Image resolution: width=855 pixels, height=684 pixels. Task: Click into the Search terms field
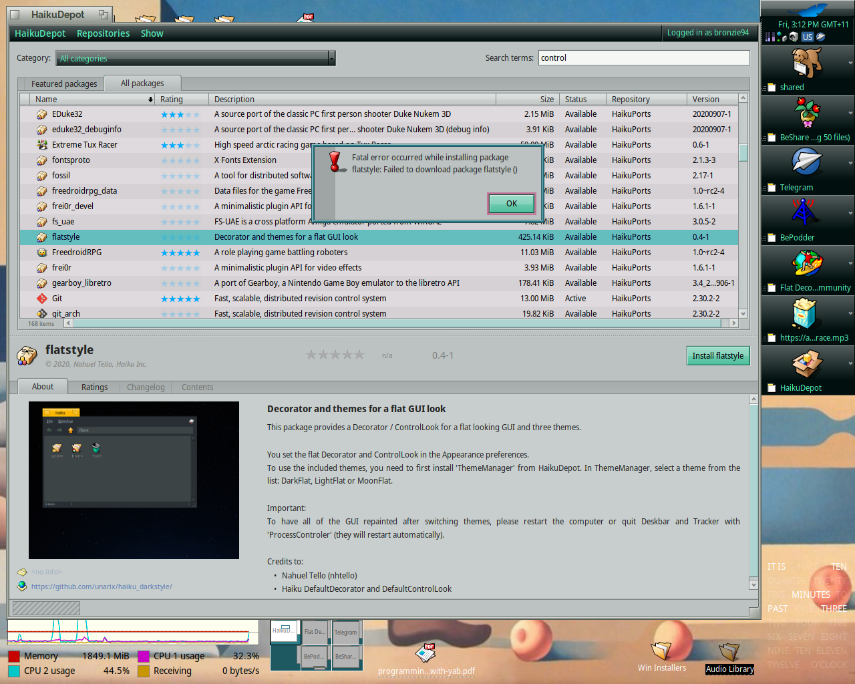[x=644, y=58]
